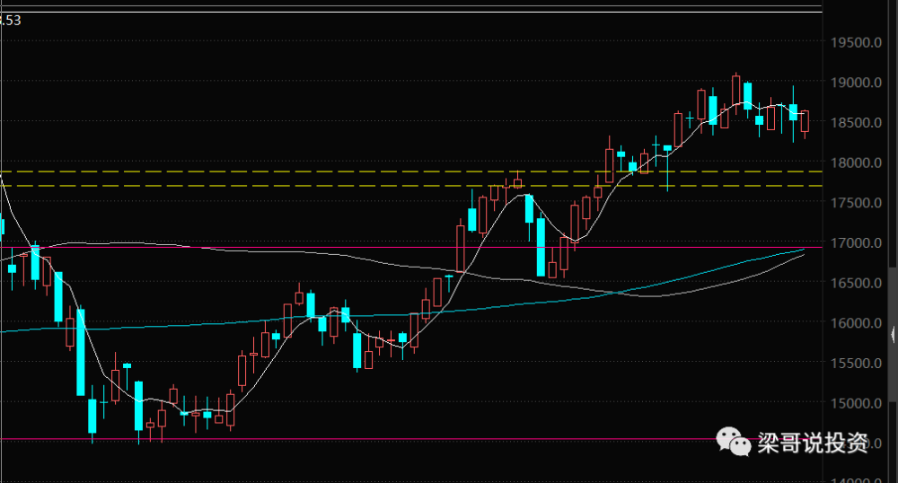Click the 18500.0 price axis label
The width and height of the screenshot is (898, 483).
(x=856, y=122)
